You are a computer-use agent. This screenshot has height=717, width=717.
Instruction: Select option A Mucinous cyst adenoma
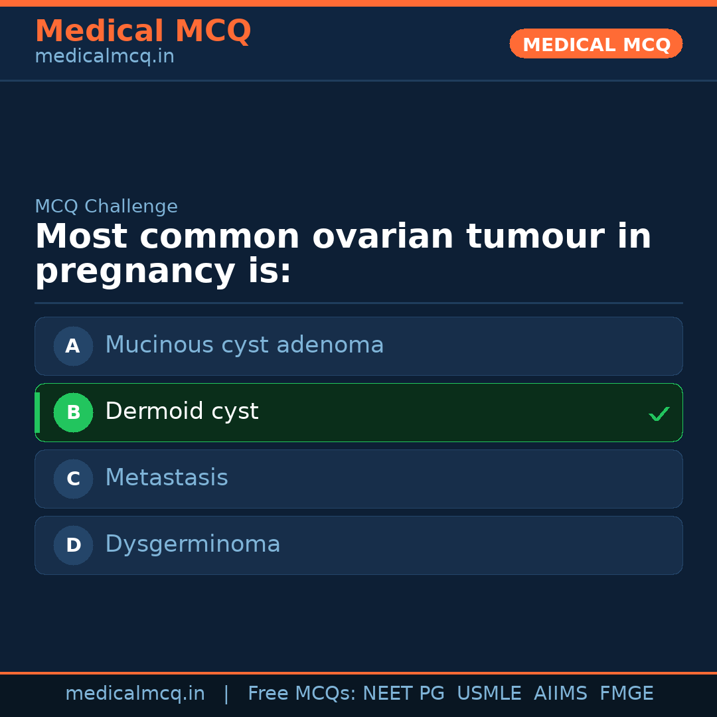click(358, 346)
